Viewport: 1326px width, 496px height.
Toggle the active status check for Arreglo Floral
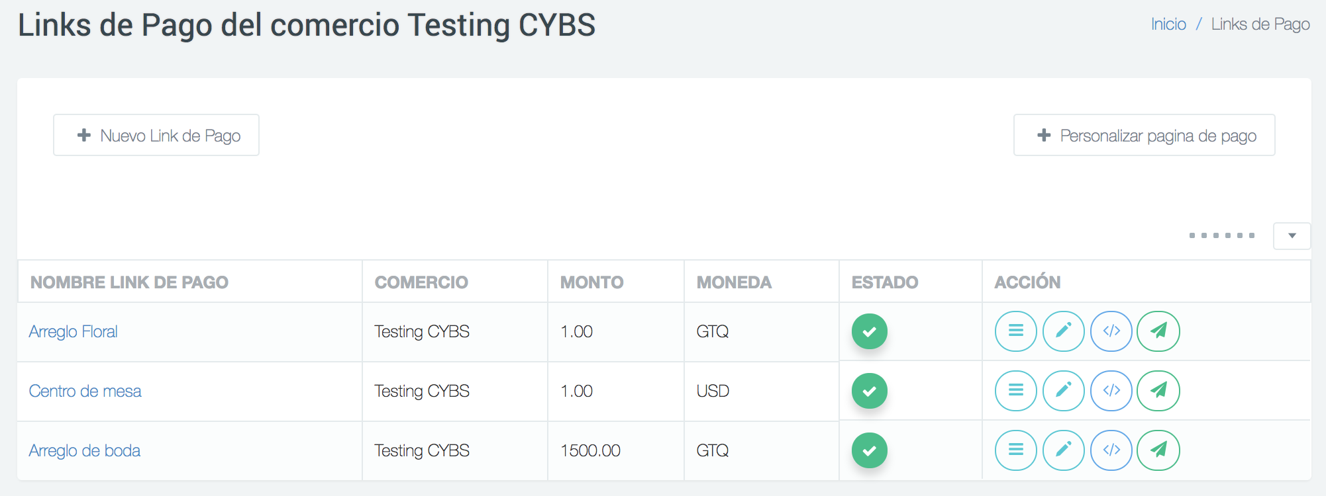click(869, 331)
